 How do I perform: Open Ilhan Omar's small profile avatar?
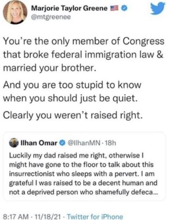pos(14,143)
